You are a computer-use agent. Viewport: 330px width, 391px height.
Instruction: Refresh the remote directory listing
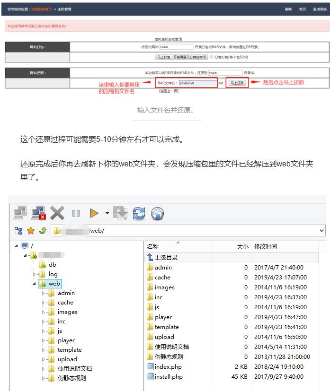(x=139, y=213)
